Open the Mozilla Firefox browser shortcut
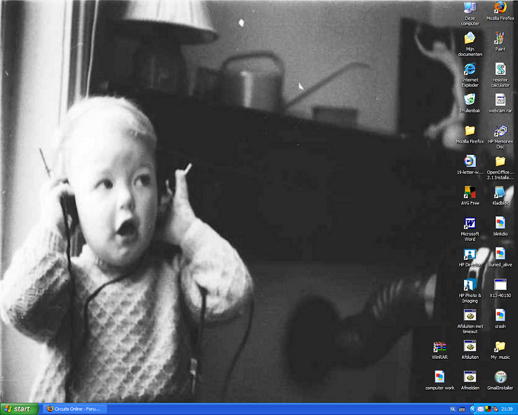Screen dimensions: 518x415 [500, 8]
